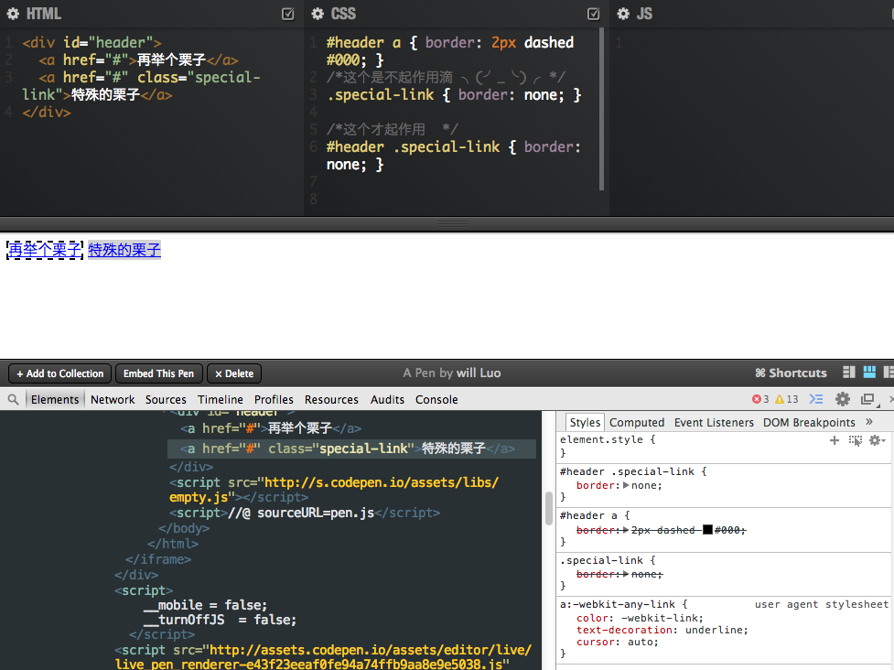Open the JS panel settings gear

point(623,15)
